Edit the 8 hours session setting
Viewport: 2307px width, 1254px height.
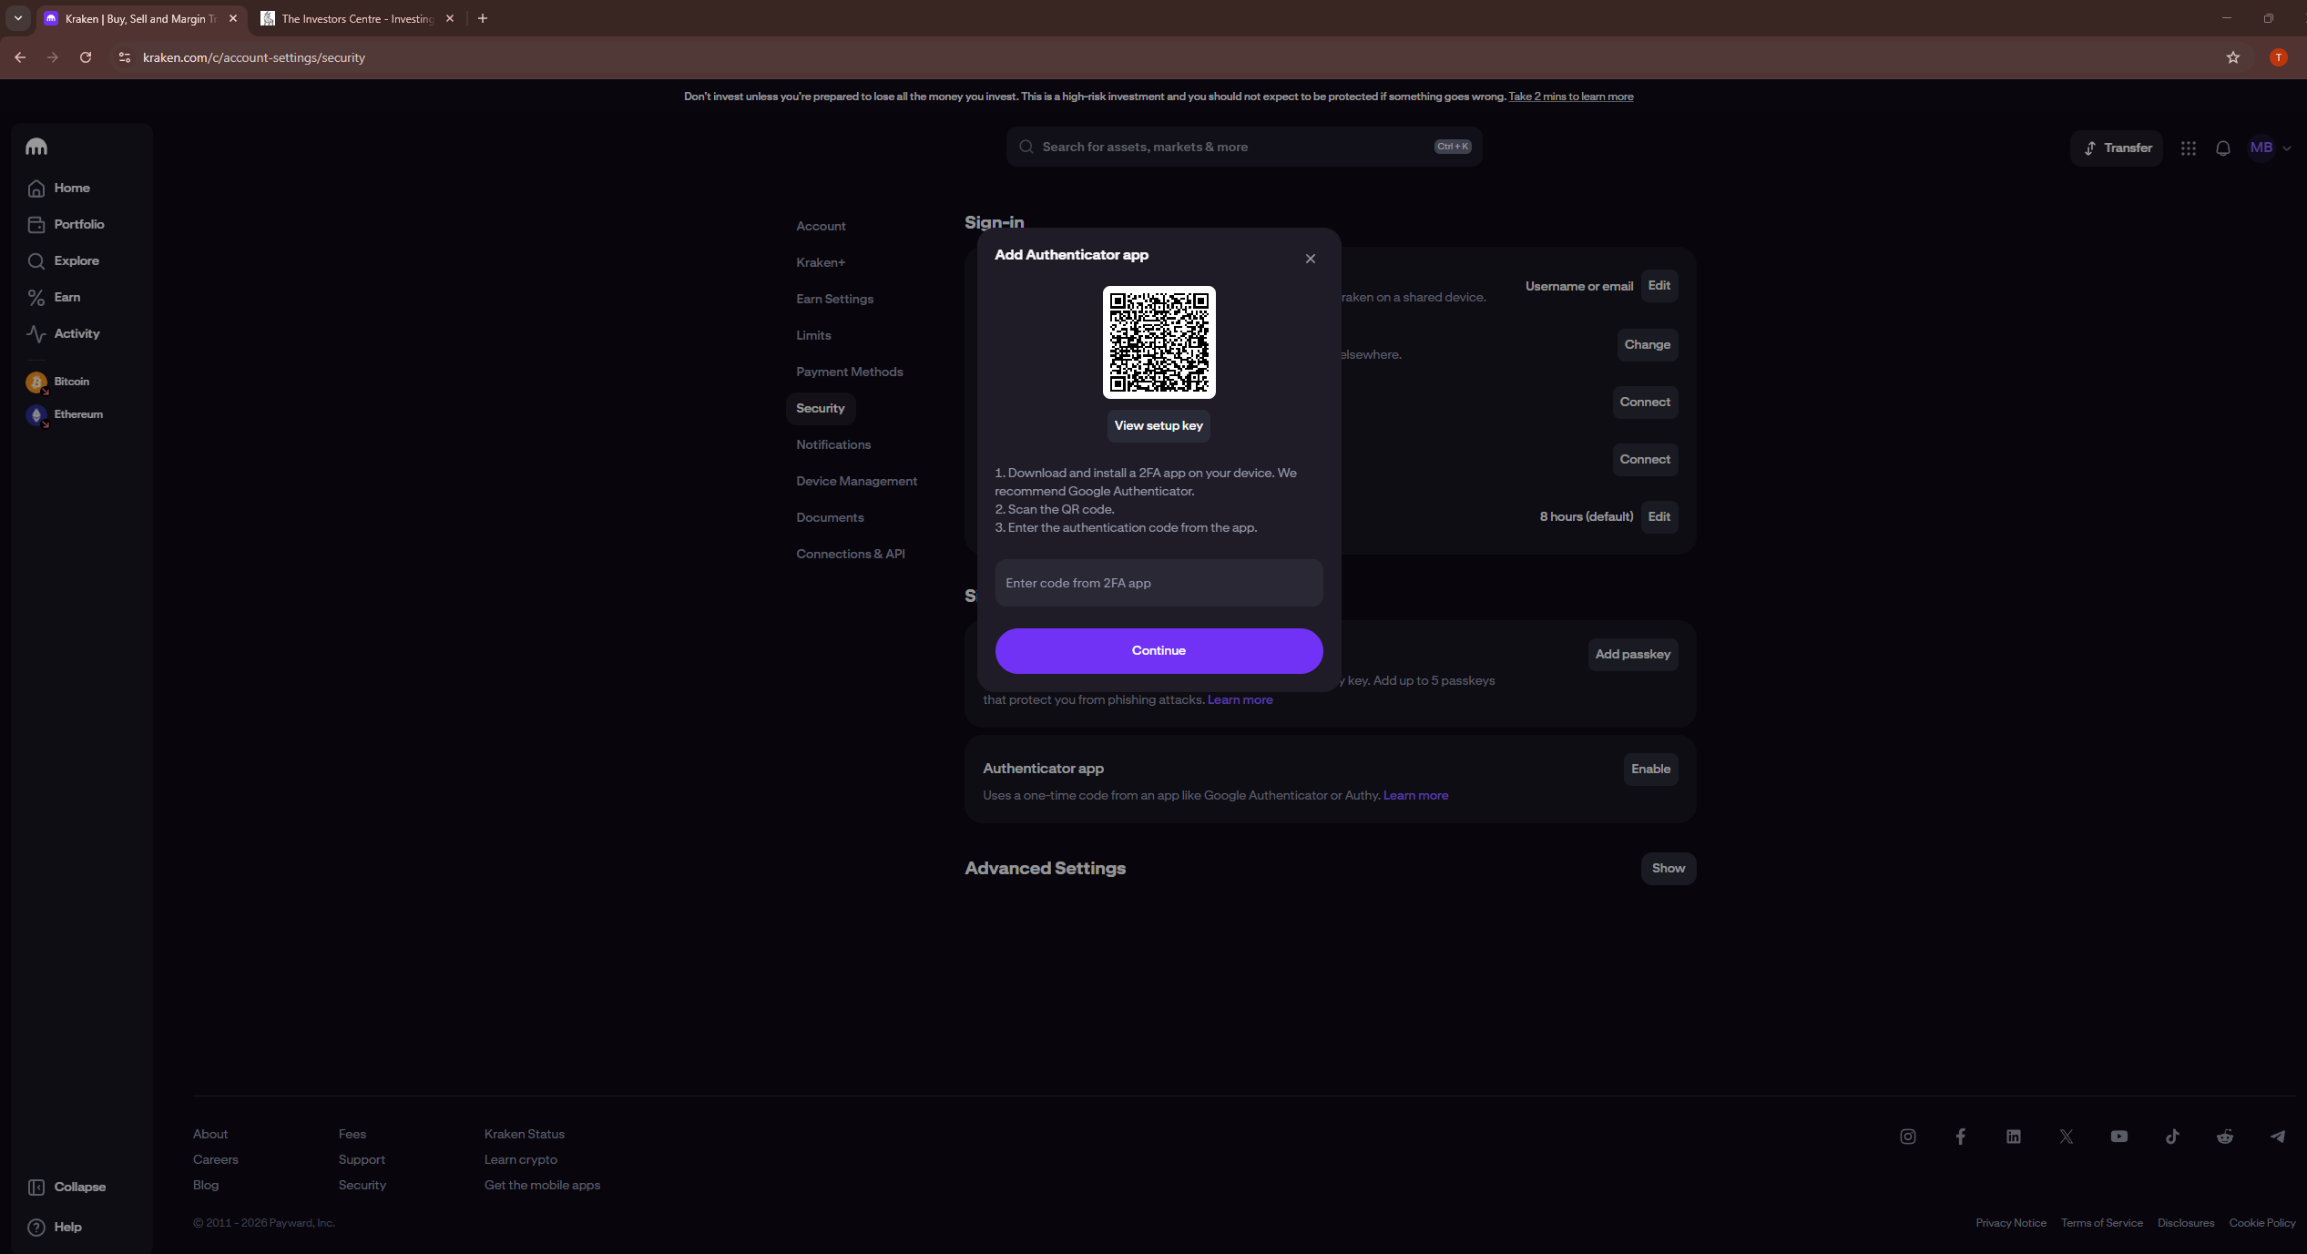[1659, 516]
